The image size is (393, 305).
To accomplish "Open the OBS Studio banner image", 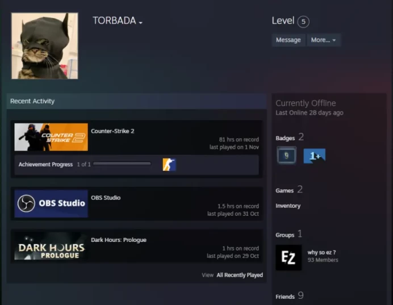I will 51,203.
